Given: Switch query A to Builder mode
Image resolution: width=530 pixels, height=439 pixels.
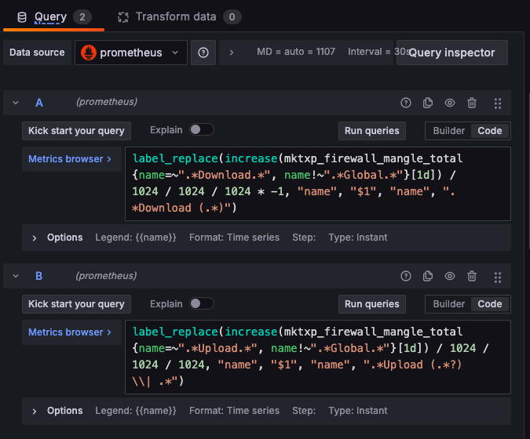Looking at the screenshot, I should (x=449, y=131).
